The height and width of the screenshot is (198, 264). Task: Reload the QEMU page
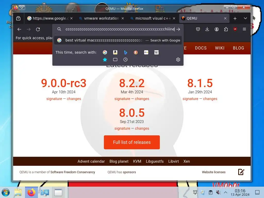pyautogui.click(x=38, y=29)
